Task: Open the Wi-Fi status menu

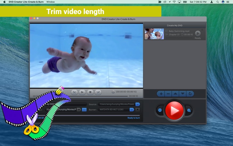Action: 174,2
